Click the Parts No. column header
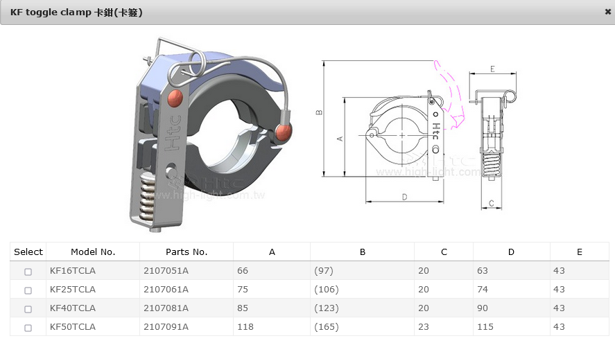615x343 pixels. (x=187, y=252)
